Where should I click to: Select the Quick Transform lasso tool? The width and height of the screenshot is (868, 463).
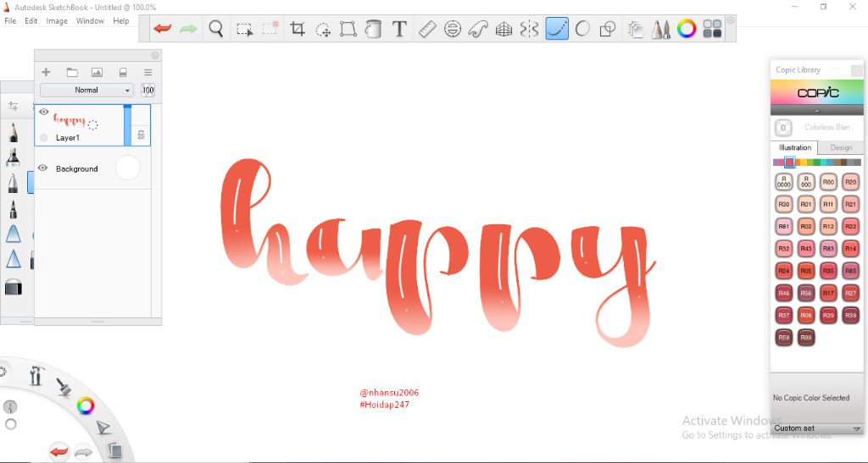pos(323,29)
